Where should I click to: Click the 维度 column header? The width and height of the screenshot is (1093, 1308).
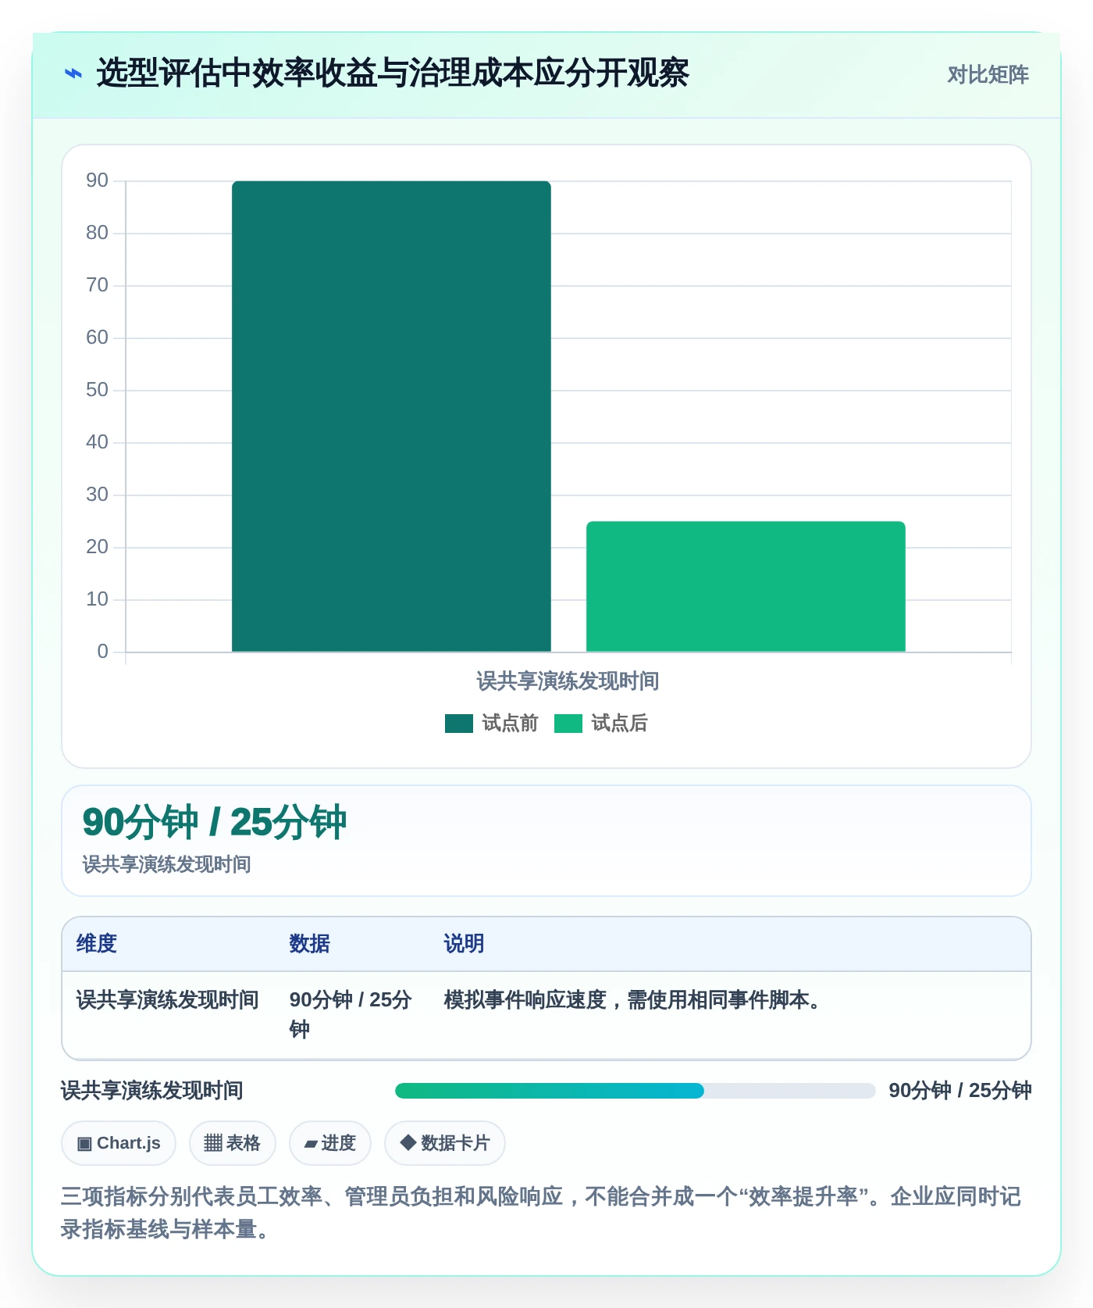pyautogui.click(x=96, y=943)
